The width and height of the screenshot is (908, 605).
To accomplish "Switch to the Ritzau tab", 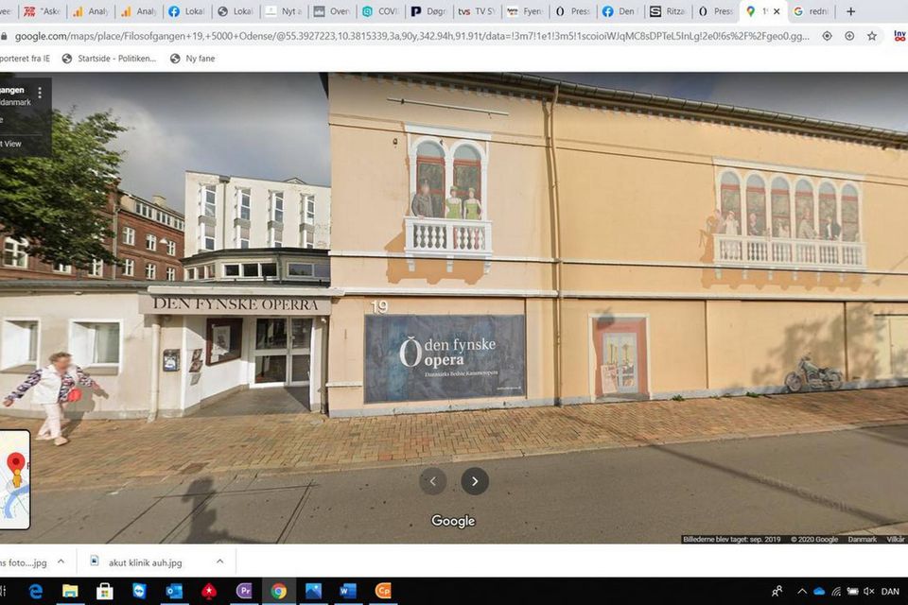I will (668, 11).
